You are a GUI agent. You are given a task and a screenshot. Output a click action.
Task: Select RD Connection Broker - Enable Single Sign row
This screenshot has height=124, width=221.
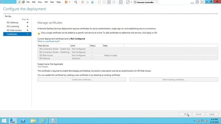click(128, 49)
